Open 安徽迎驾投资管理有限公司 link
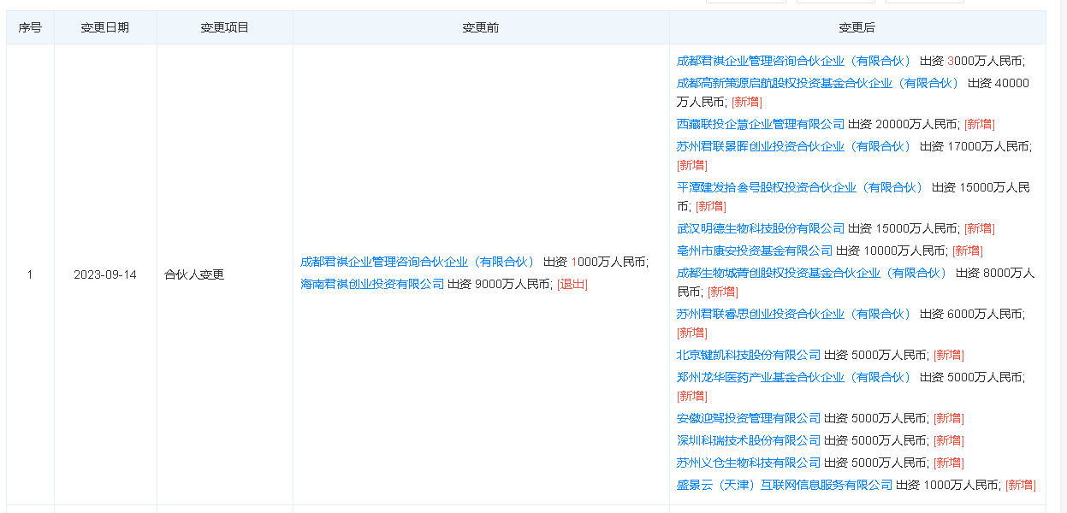Screen dimensions: 1067x513 [x=749, y=419]
